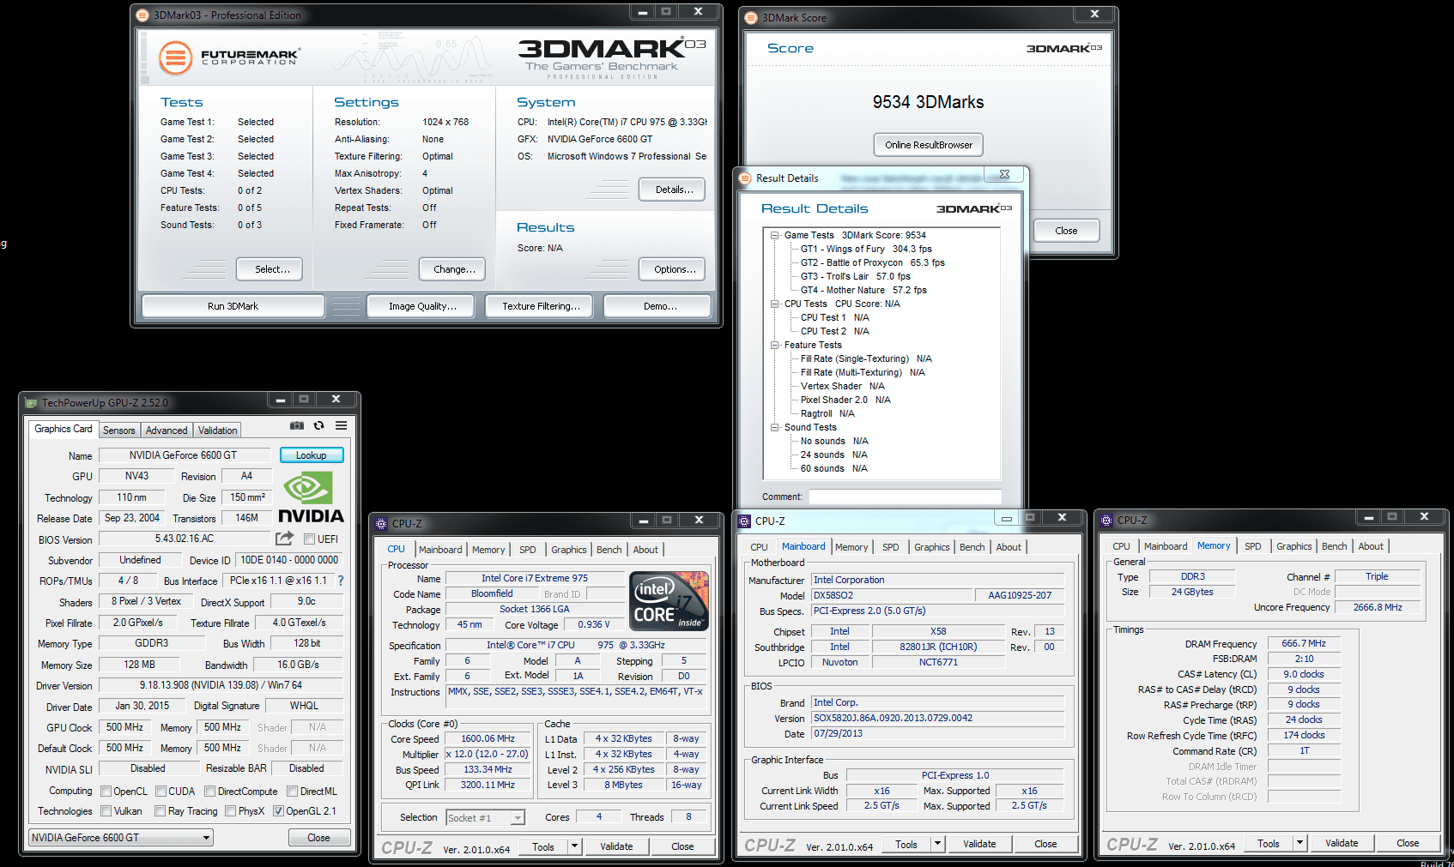Toggle the OpenCL checkbox

tap(106, 791)
